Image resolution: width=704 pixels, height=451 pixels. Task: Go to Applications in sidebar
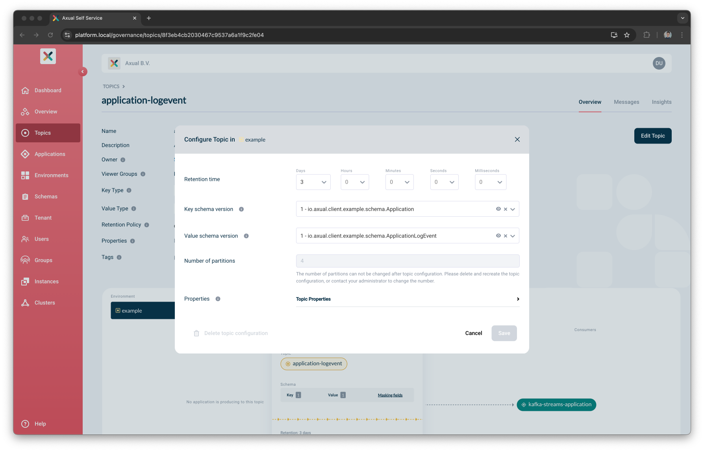(48, 154)
